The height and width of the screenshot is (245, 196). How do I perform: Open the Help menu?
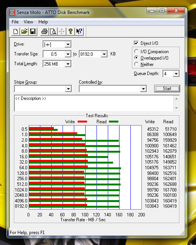(x=43, y=22)
